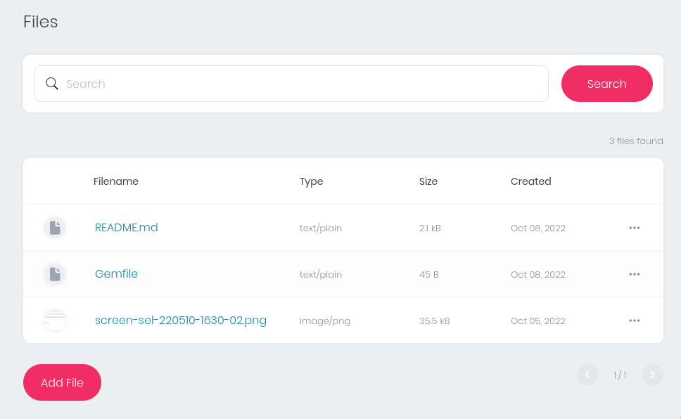Click the '3 files found' count text
Viewport: 681px width, 419px height.
pos(636,141)
